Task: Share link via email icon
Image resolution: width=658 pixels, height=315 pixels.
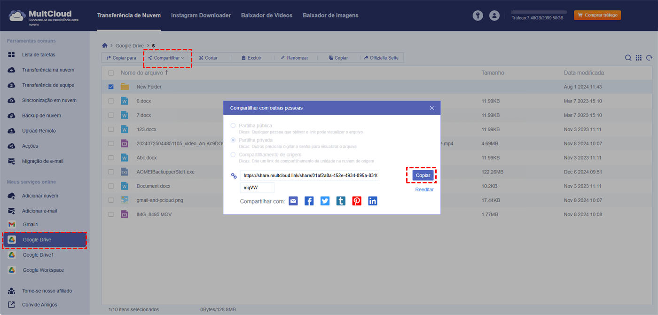Action: coord(293,201)
